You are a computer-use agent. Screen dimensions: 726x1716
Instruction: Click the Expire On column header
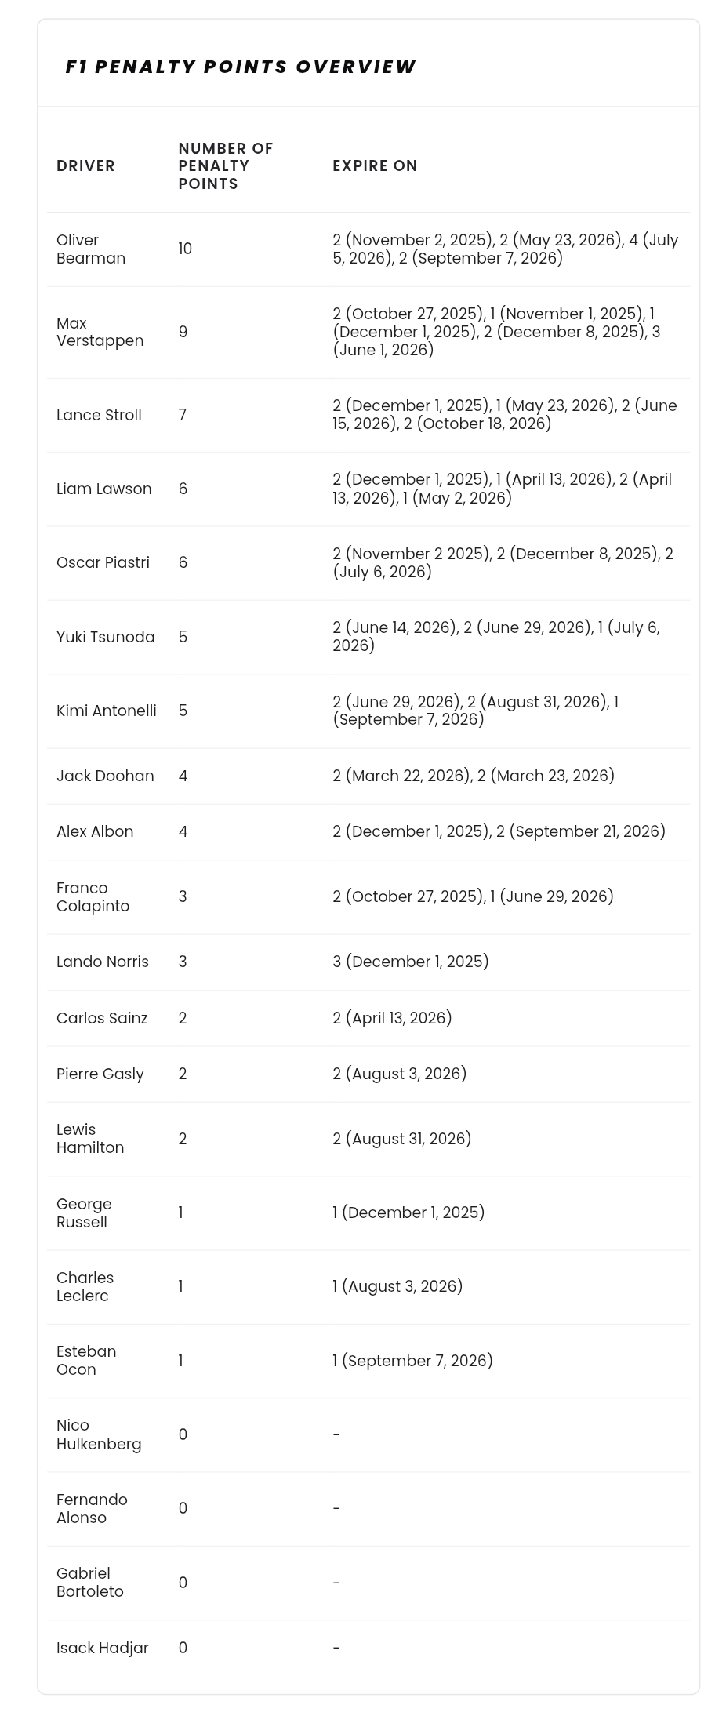(375, 165)
